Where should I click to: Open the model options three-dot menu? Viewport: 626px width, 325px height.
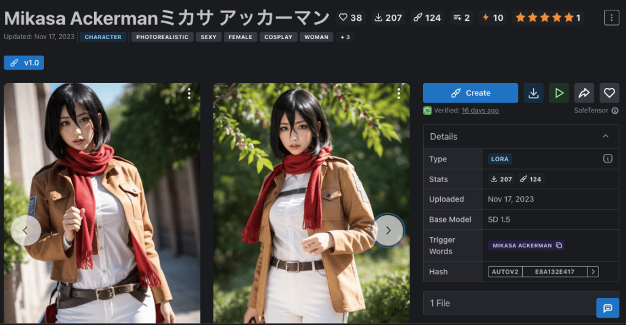point(611,18)
